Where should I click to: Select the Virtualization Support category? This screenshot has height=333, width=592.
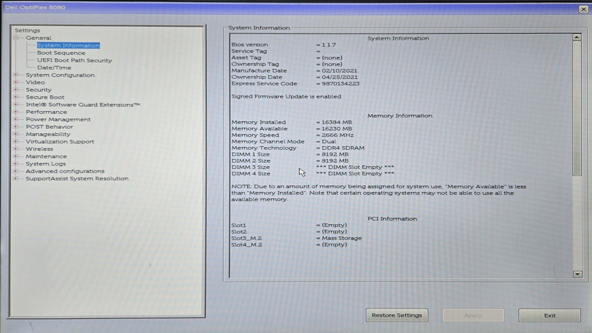[x=60, y=141]
